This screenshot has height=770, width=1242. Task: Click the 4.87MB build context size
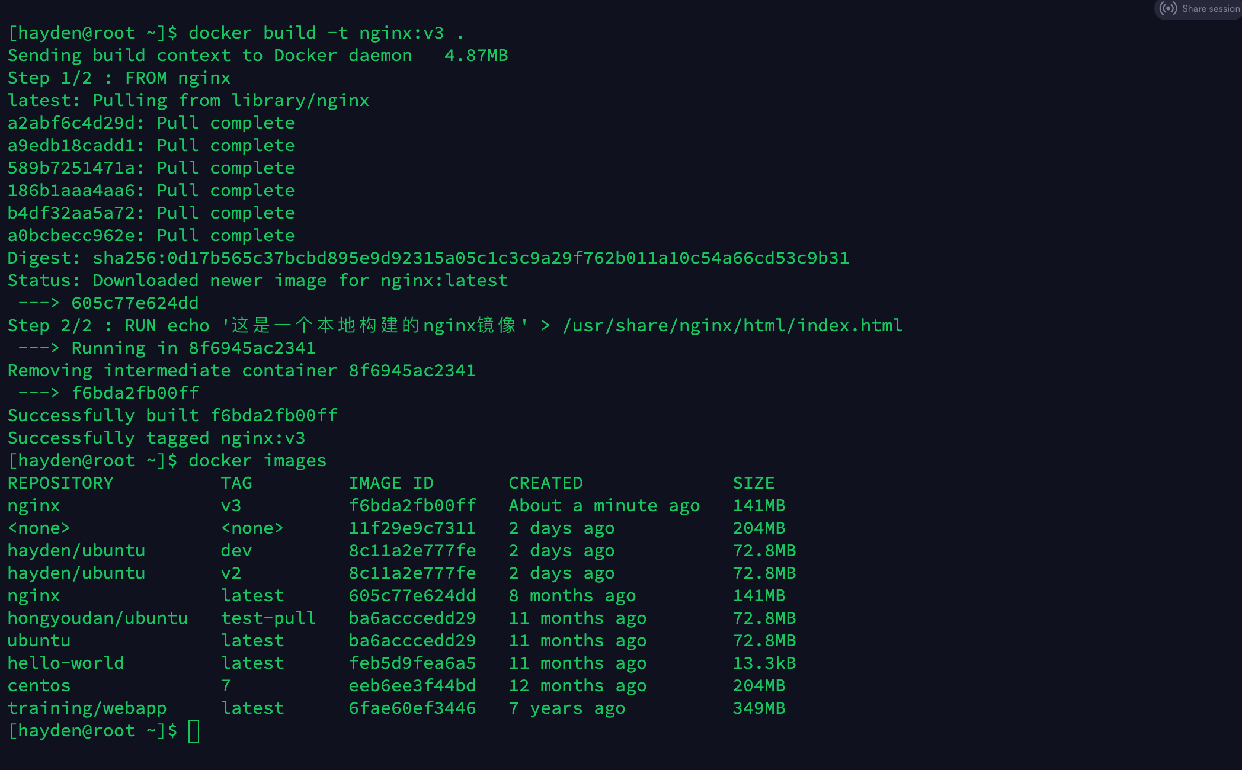point(476,56)
